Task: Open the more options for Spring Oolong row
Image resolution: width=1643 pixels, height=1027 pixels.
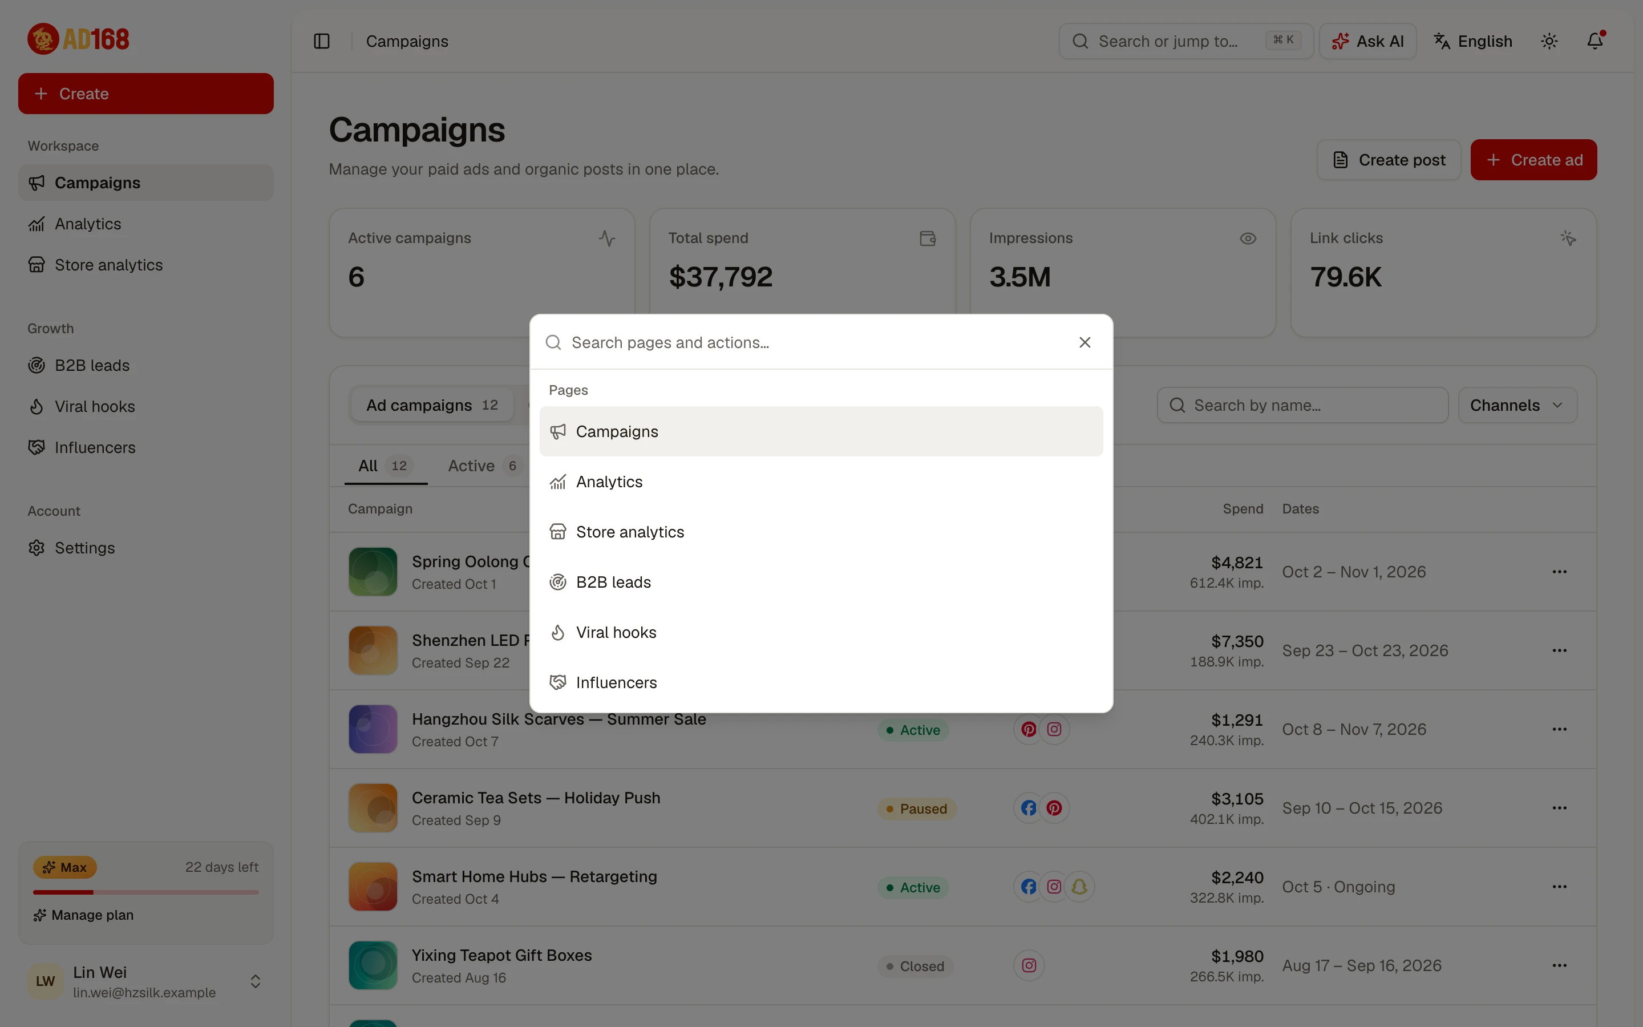Action: (1560, 572)
